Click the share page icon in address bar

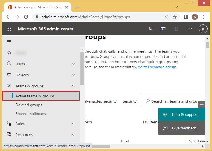[166, 17]
